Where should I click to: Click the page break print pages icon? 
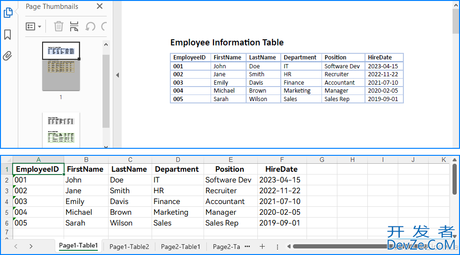point(74,26)
